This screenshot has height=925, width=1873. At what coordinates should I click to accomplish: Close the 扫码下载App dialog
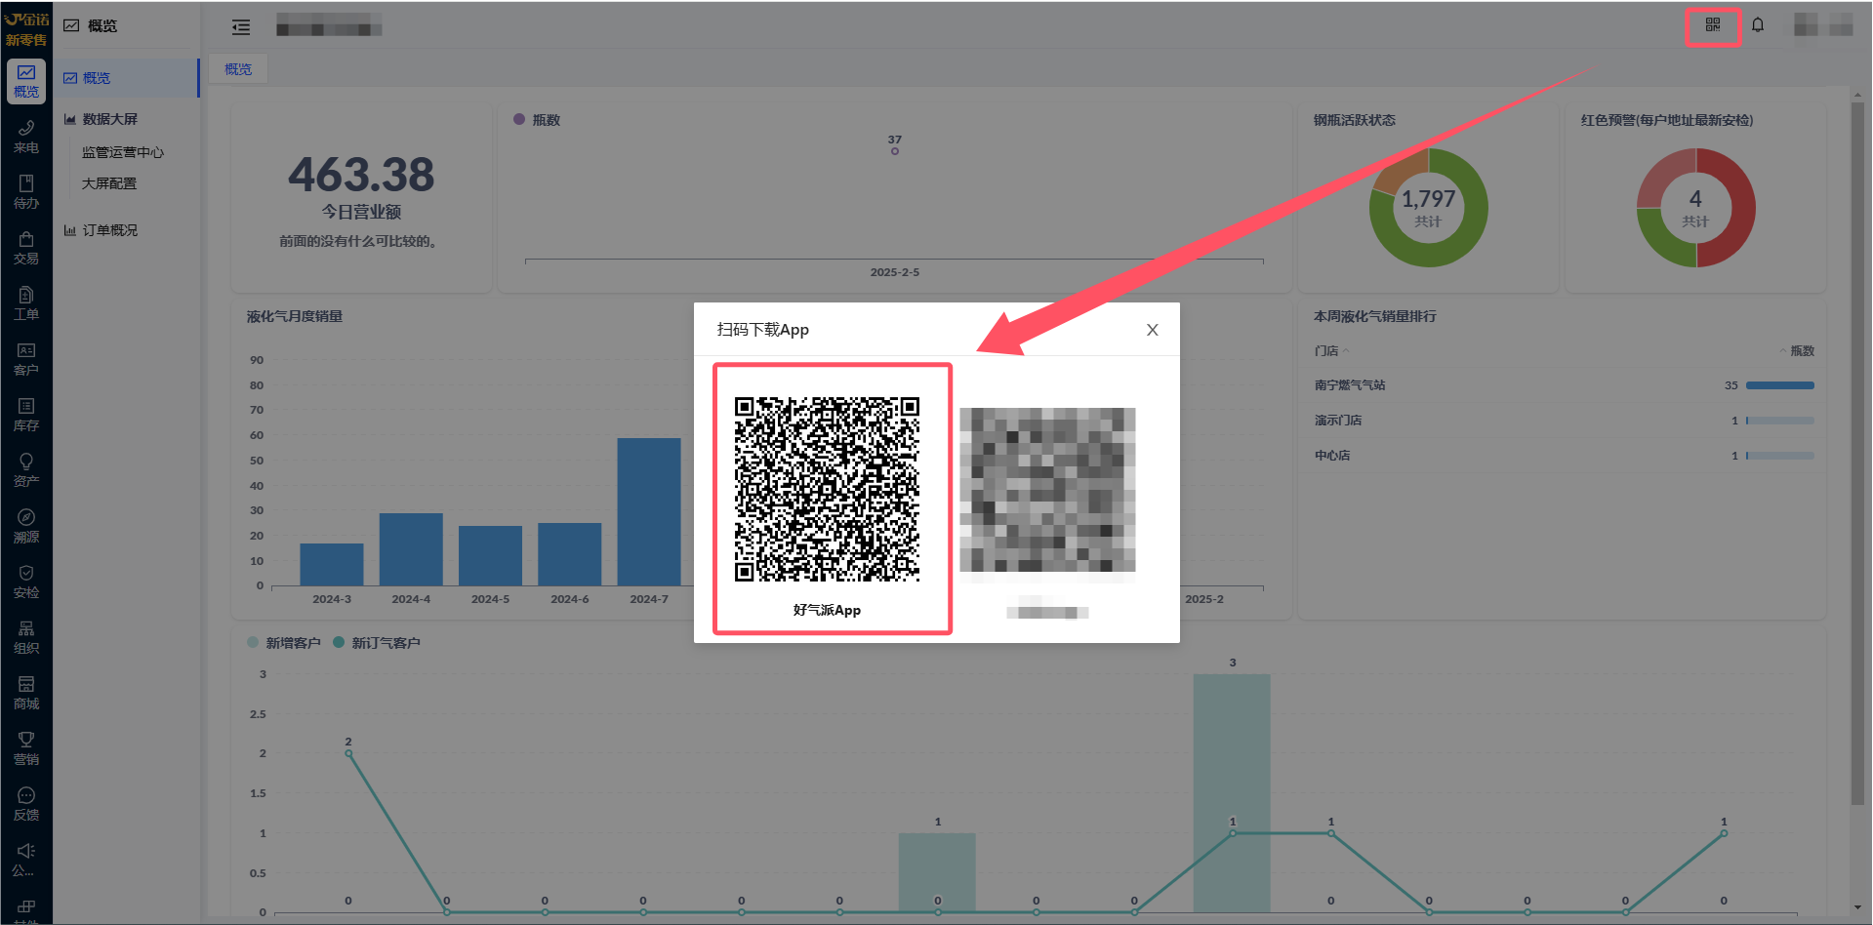point(1153,330)
